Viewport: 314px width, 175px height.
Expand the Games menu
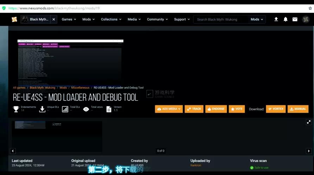tap(69, 20)
